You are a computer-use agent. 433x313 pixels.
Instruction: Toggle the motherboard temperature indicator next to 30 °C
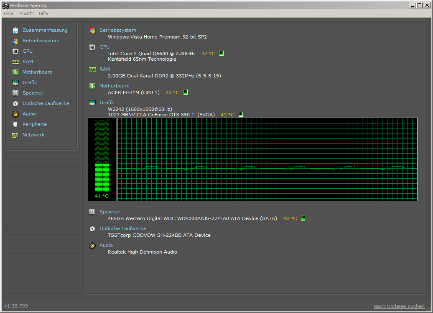186,92
